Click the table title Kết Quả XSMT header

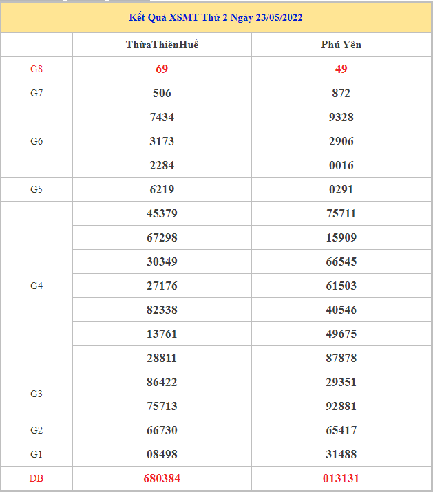click(x=215, y=17)
